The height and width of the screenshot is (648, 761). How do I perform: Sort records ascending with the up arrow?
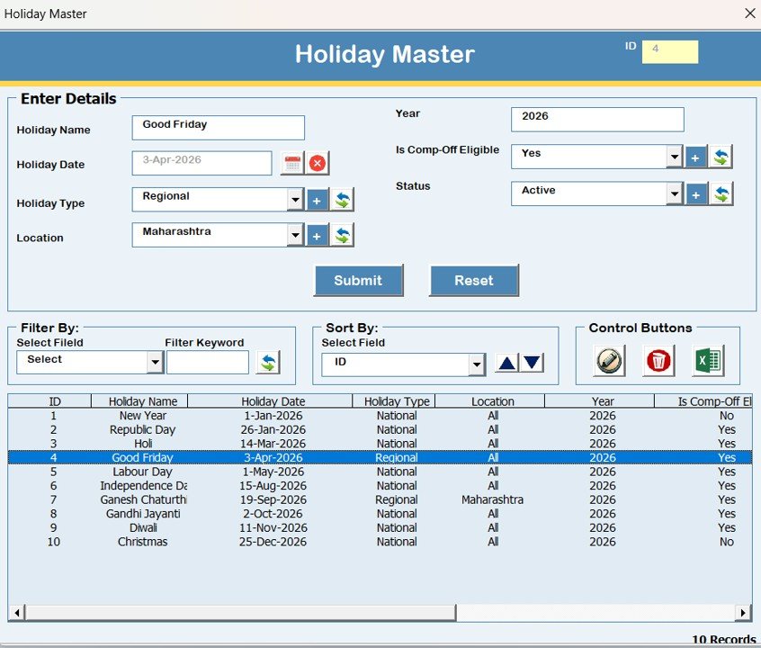click(508, 362)
